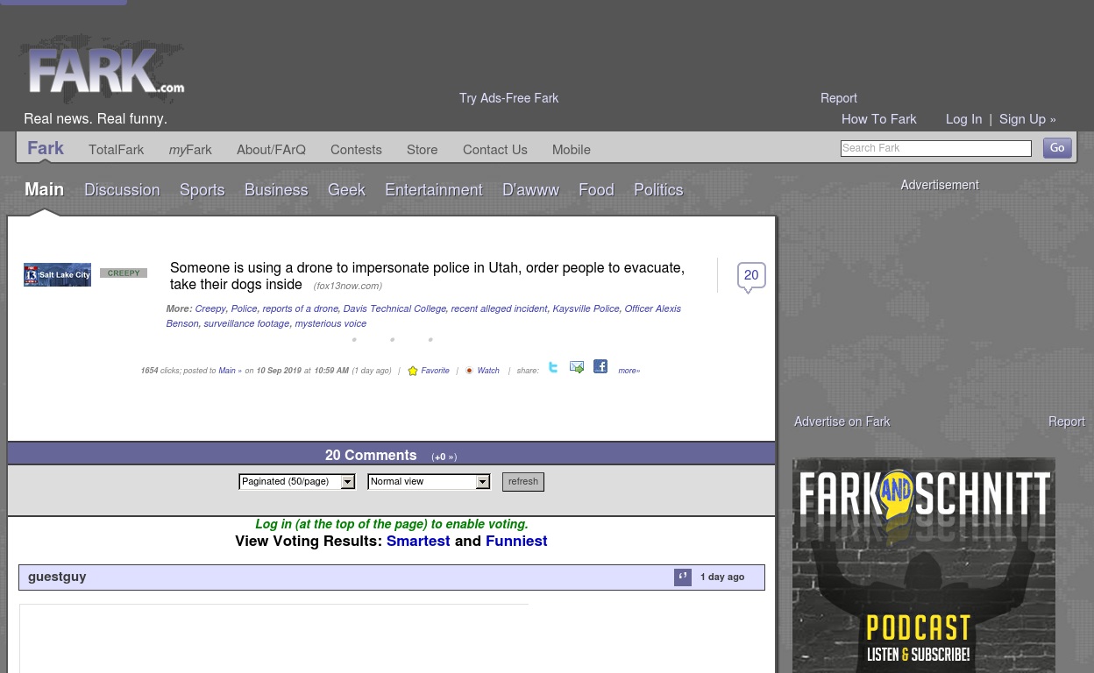Switch to the Sports tab
The image size is (1094, 673).
pyautogui.click(x=202, y=190)
